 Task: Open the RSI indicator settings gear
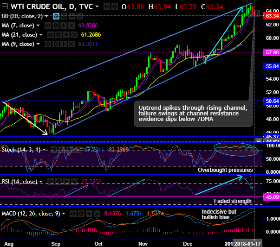[x=59, y=182]
